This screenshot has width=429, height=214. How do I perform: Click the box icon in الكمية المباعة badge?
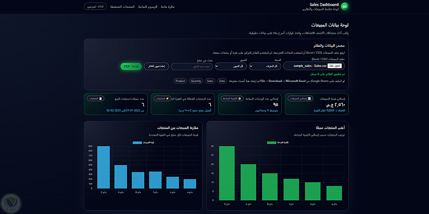point(240,99)
